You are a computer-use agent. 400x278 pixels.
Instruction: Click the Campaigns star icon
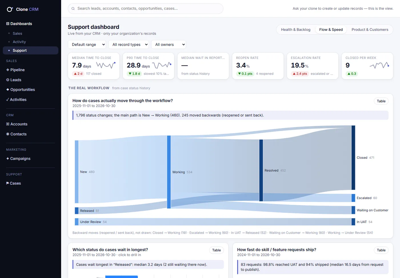coord(8,158)
